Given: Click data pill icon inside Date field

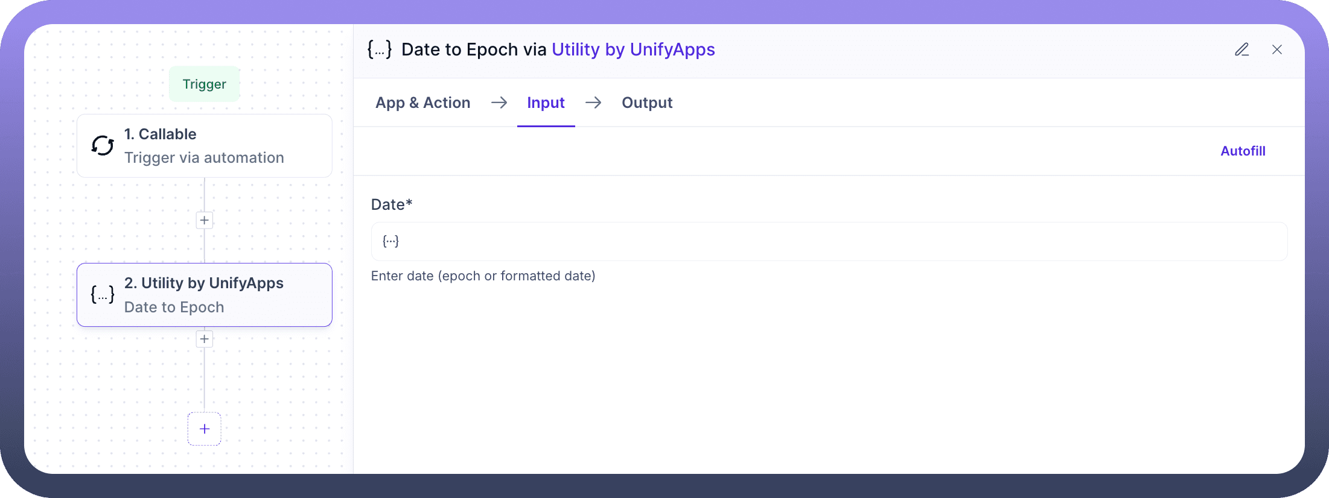Looking at the screenshot, I should tap(390, 241).
